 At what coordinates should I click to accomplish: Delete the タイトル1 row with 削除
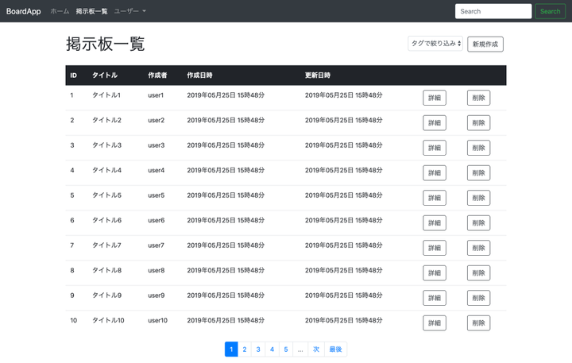point(478,98)
